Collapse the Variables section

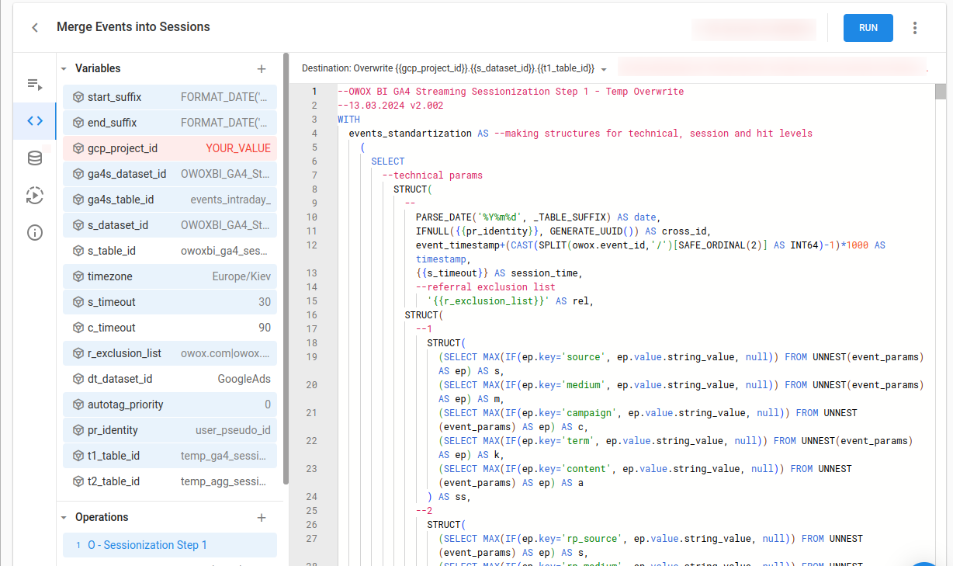pyautogui.click(x=64, y=68)
